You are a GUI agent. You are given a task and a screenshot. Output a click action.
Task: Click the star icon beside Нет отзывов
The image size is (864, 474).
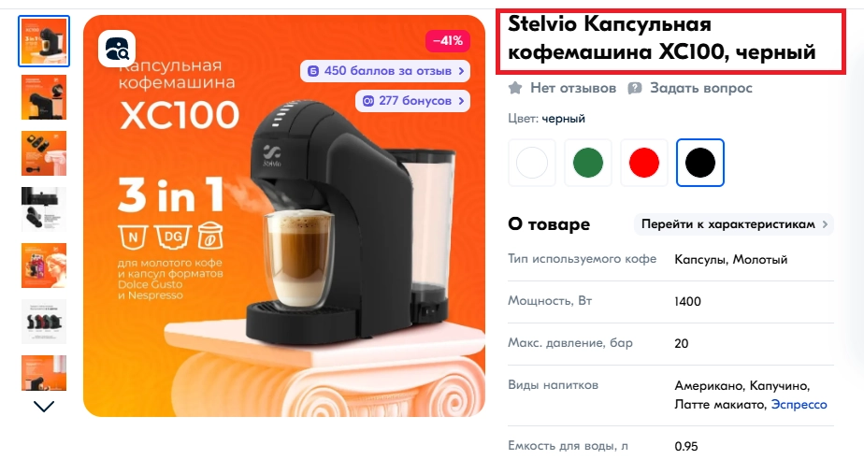pyautogui.click(x=515, y=88)
